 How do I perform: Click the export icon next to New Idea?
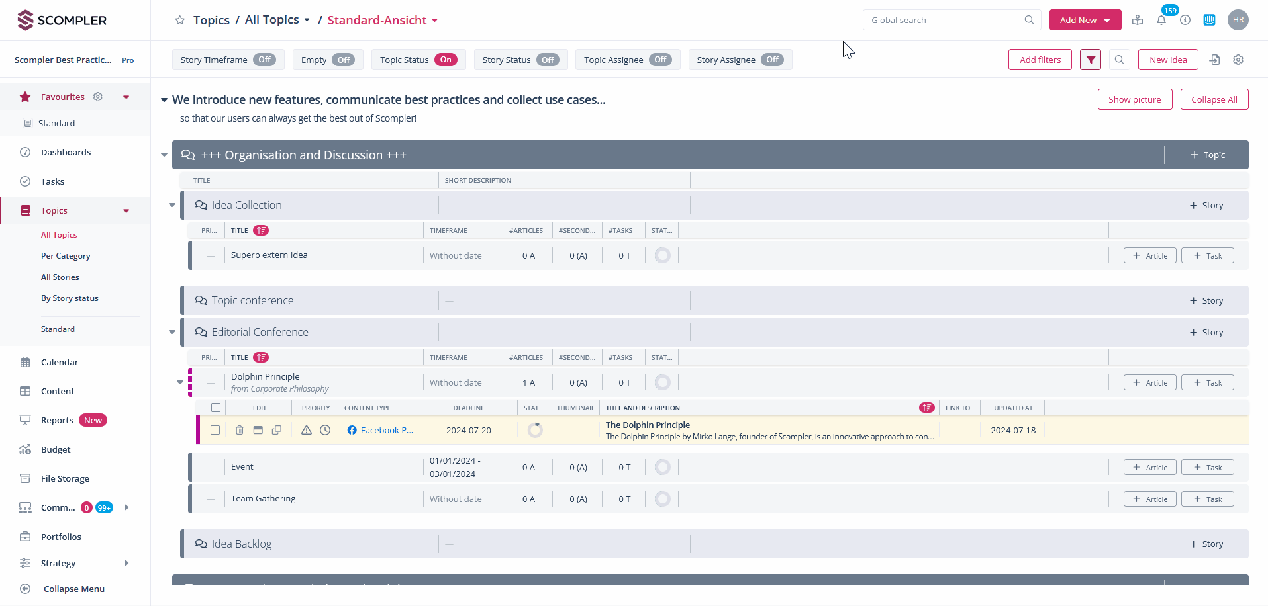(x=1214, y=60)
